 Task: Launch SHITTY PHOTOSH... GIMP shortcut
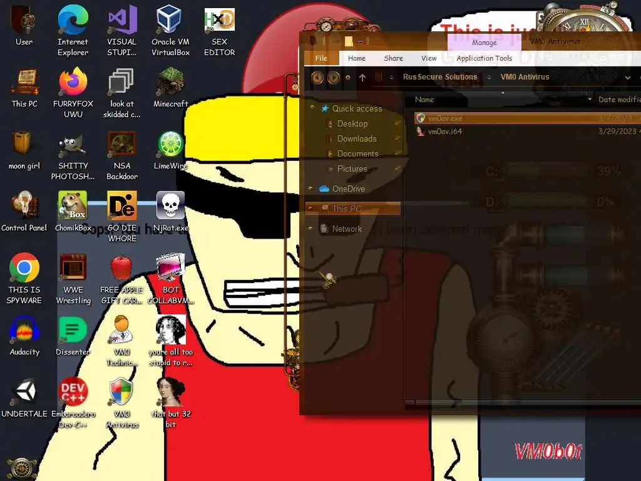(x=73, y=155)
